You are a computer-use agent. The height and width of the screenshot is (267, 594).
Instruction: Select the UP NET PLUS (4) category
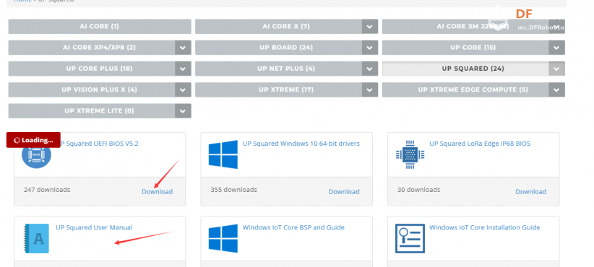(278, 69)
